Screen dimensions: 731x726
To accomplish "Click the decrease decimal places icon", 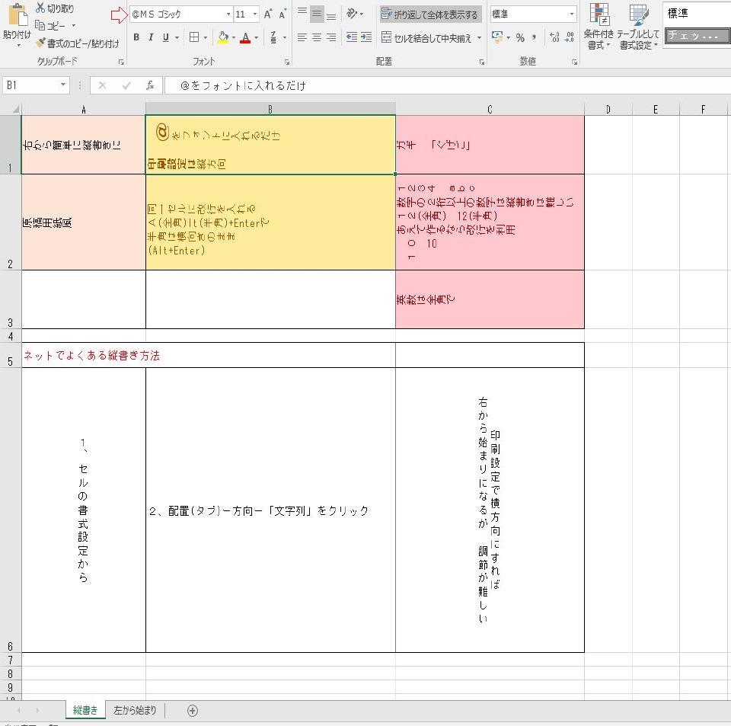I will click(570, 38).
